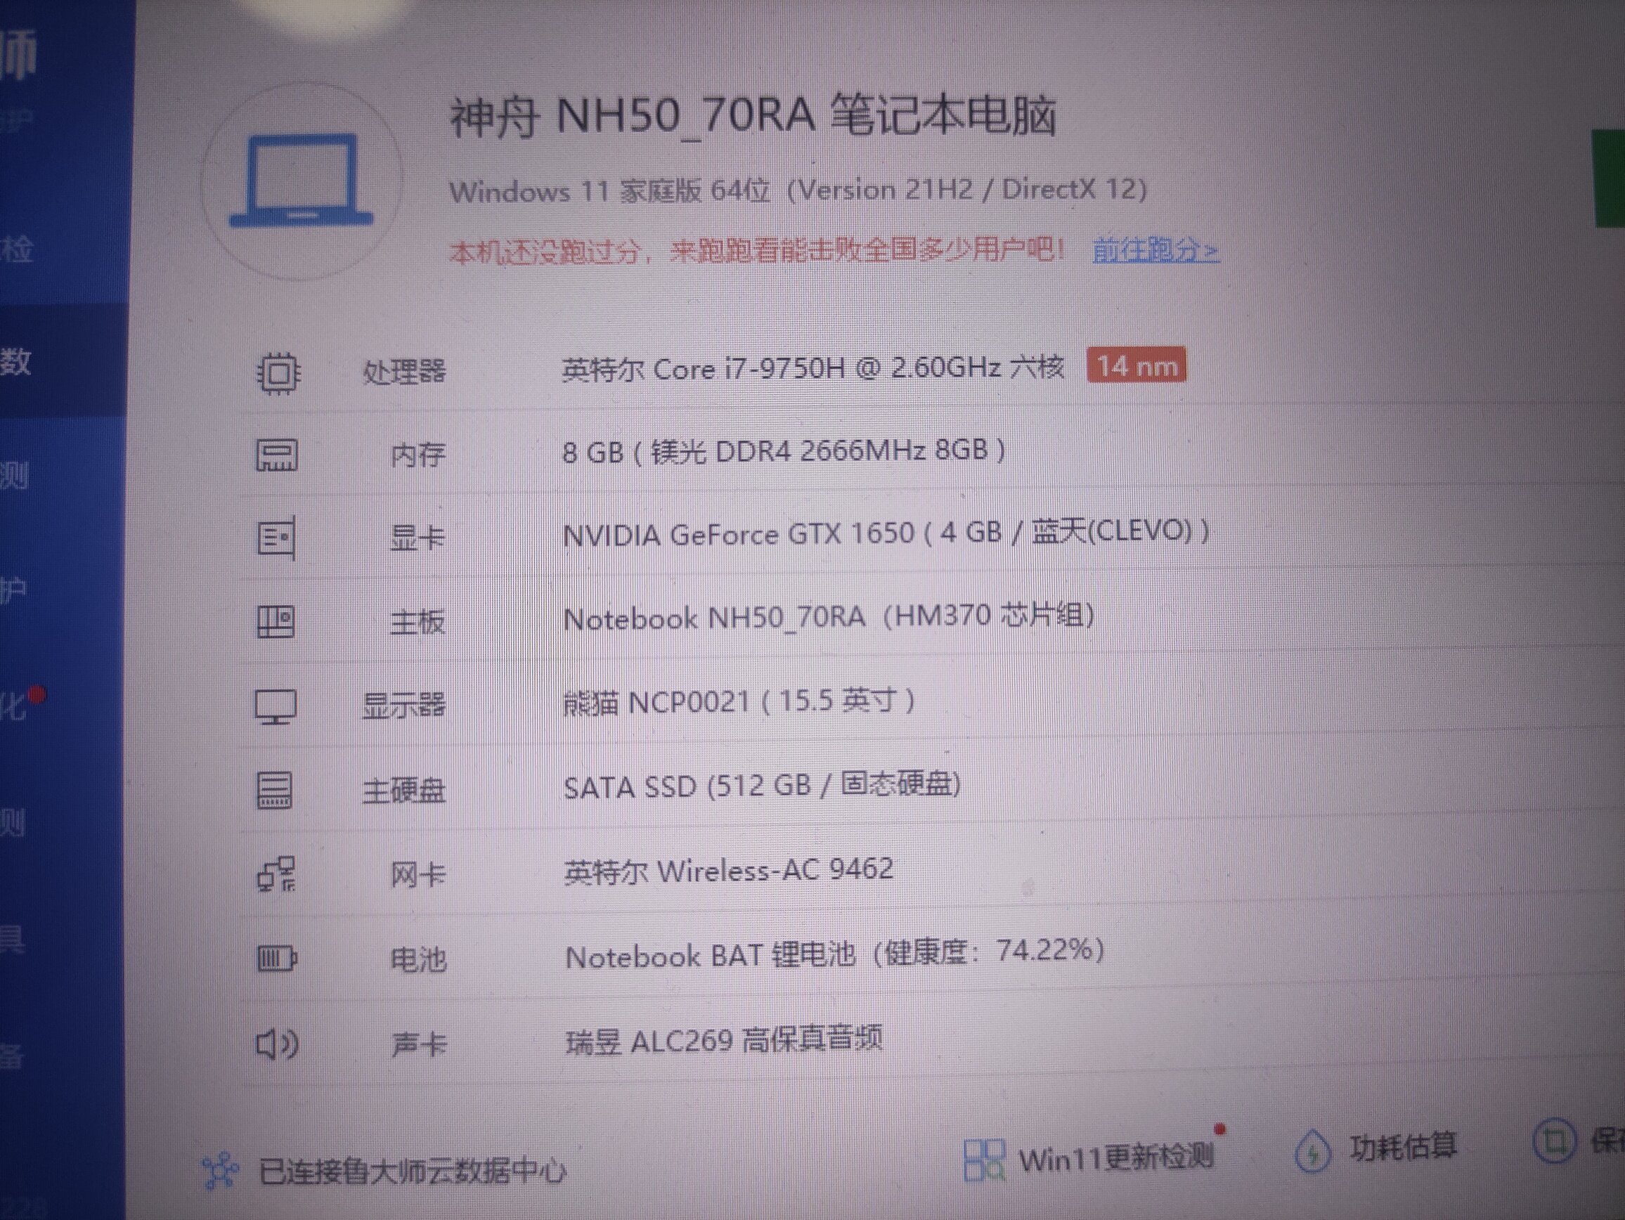Click the motherboard icon

[x=276, y=622]
